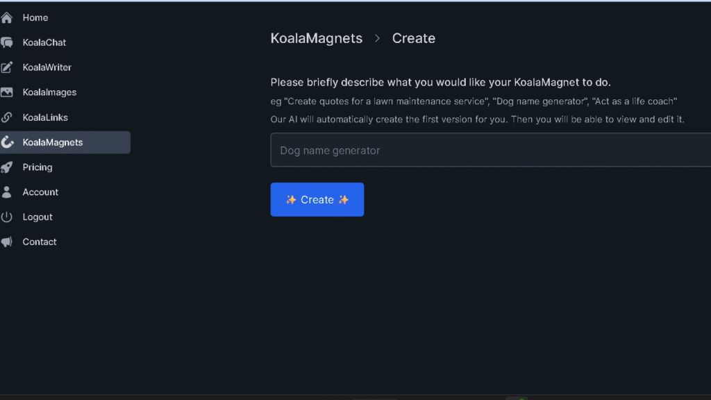Switch to KoalaChat
This screenshot has width=711, height=400.
point(43,42)
